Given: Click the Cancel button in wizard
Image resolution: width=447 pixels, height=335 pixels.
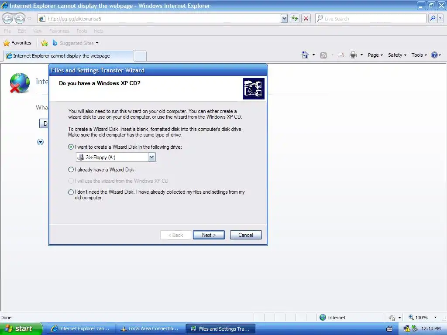Looking at the screenshot, I should pyautogui.click(x=246, y=235).
